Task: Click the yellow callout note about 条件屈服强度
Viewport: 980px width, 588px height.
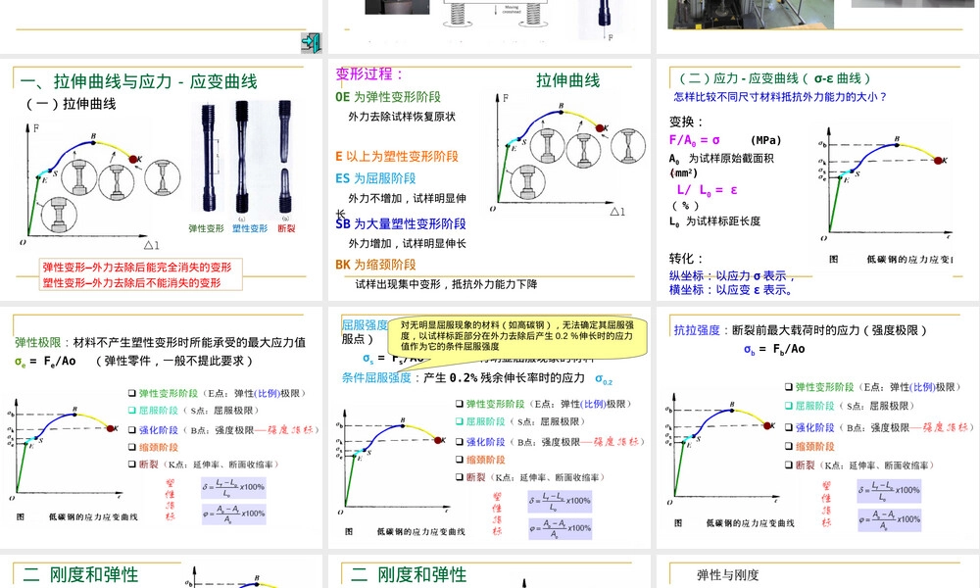Action: [x=517, y=336]
